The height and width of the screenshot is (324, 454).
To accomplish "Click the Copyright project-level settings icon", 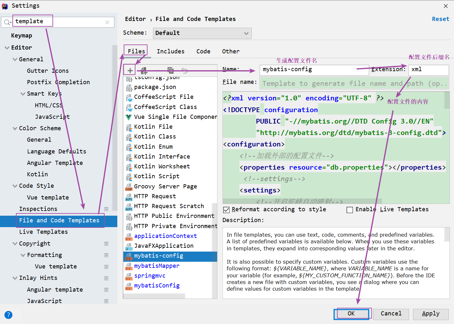I will coord(107,244).
